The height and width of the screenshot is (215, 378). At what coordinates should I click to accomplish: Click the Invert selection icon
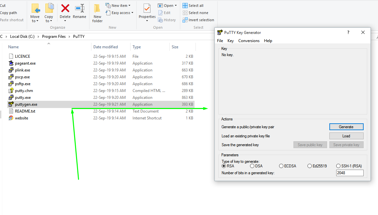pos(185,20)
